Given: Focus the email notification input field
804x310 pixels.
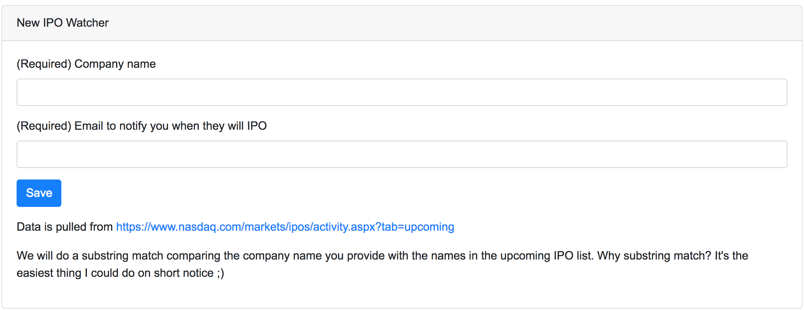Looking at the screenshot, I should click(x=401, y=154).
